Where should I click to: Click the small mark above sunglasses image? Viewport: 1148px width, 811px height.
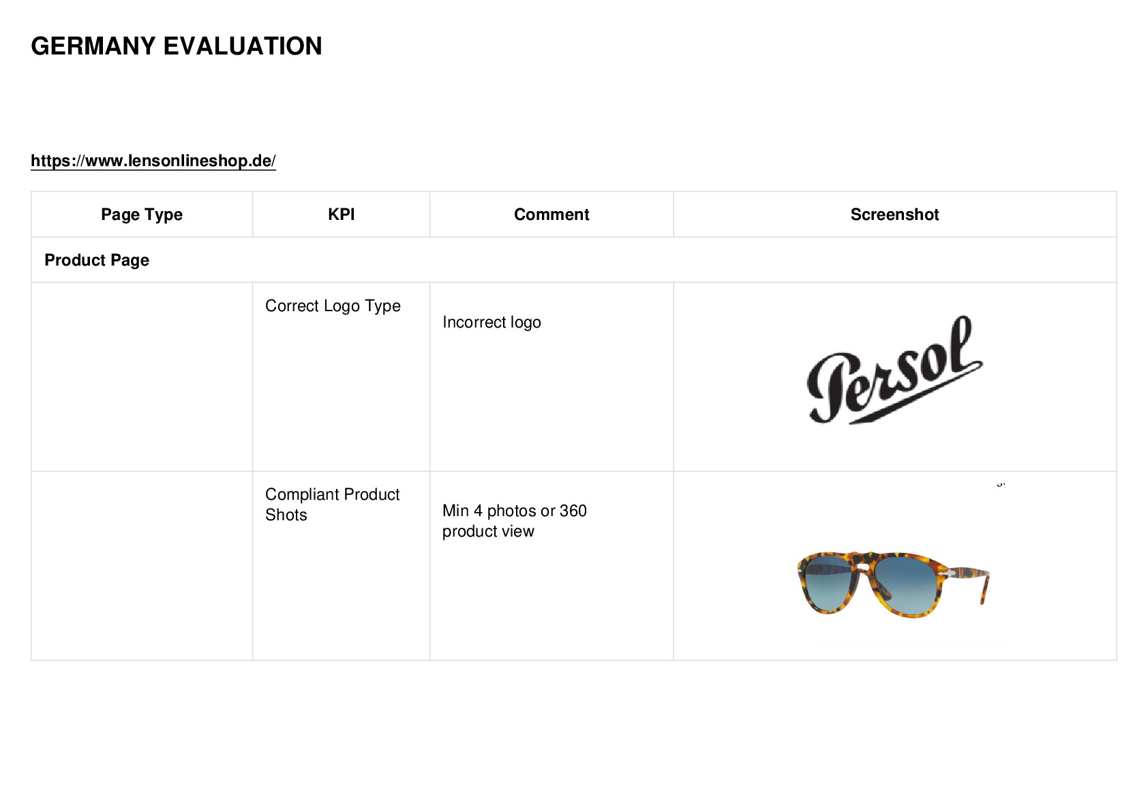point(1001,484)
